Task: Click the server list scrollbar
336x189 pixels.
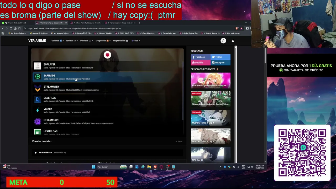Action: (183, 91)
